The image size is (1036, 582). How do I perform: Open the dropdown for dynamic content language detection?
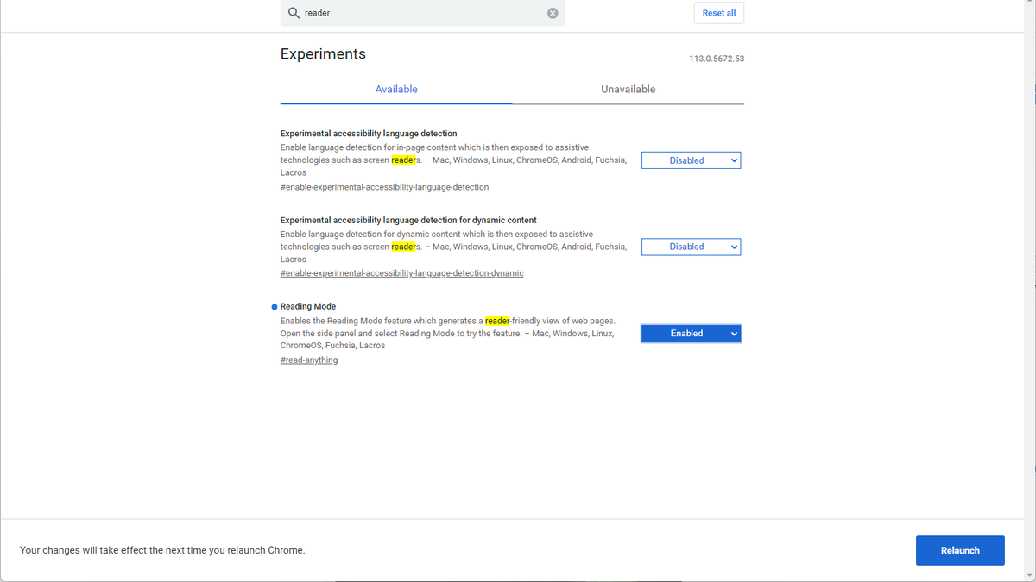pyautogui.click(x=691, y=247)
